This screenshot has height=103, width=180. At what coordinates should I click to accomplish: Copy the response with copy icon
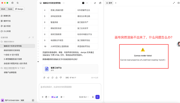44,78
